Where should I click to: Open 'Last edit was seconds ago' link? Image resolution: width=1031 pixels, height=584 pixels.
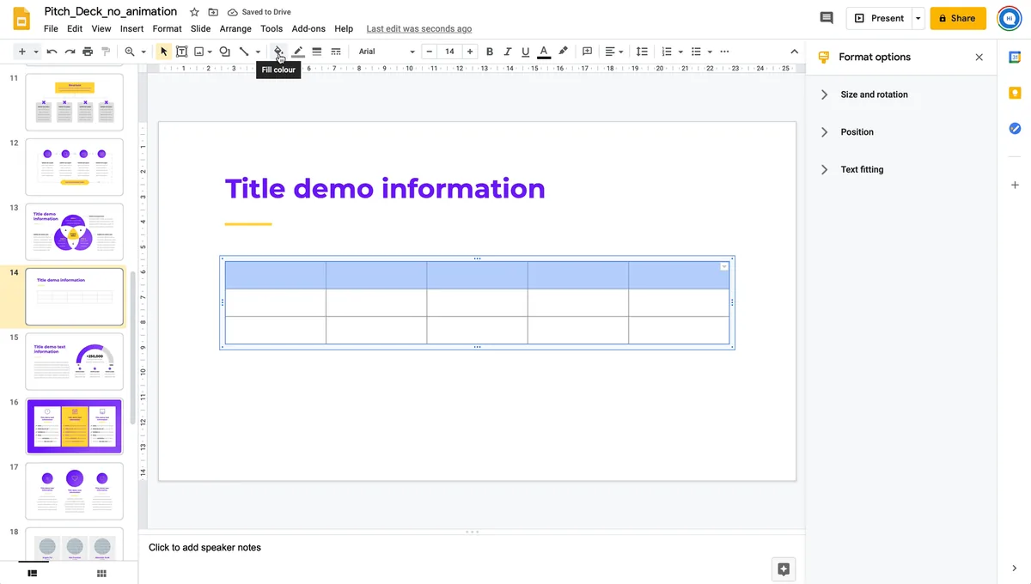point(418,28)
